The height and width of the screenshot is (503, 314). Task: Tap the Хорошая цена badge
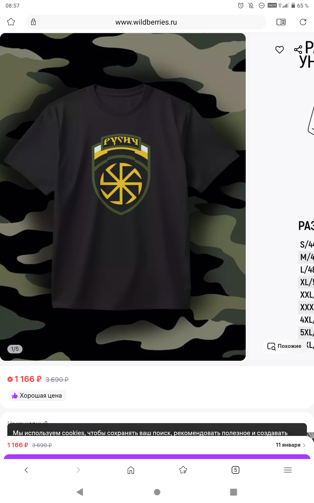coord(37,396)
